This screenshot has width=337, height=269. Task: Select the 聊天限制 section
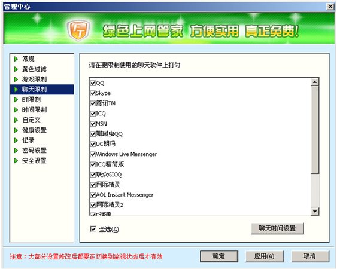(x=42, y=89)
